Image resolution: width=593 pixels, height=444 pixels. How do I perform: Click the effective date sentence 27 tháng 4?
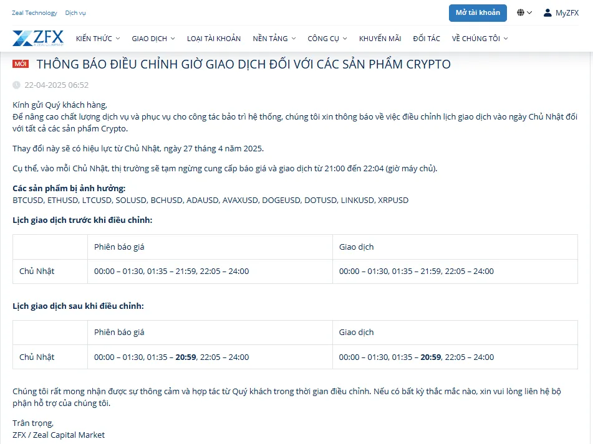point(138,148)
